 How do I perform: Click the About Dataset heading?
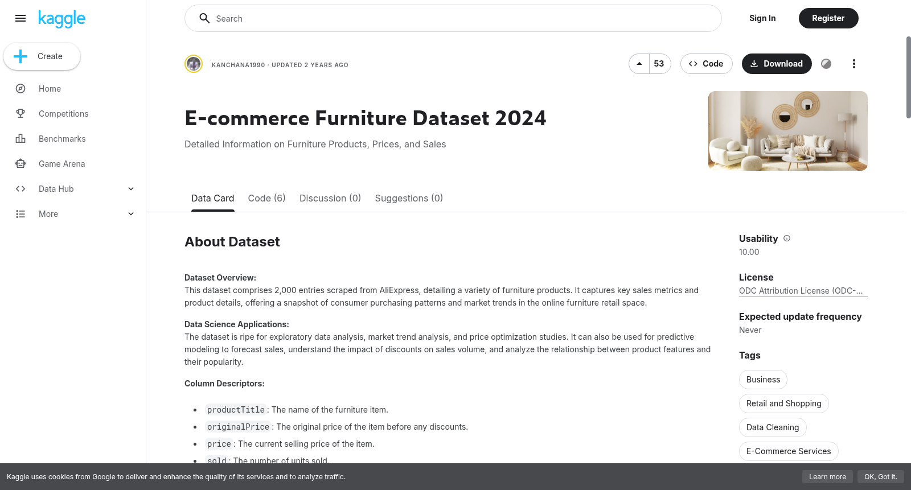(x=232, y=242)
